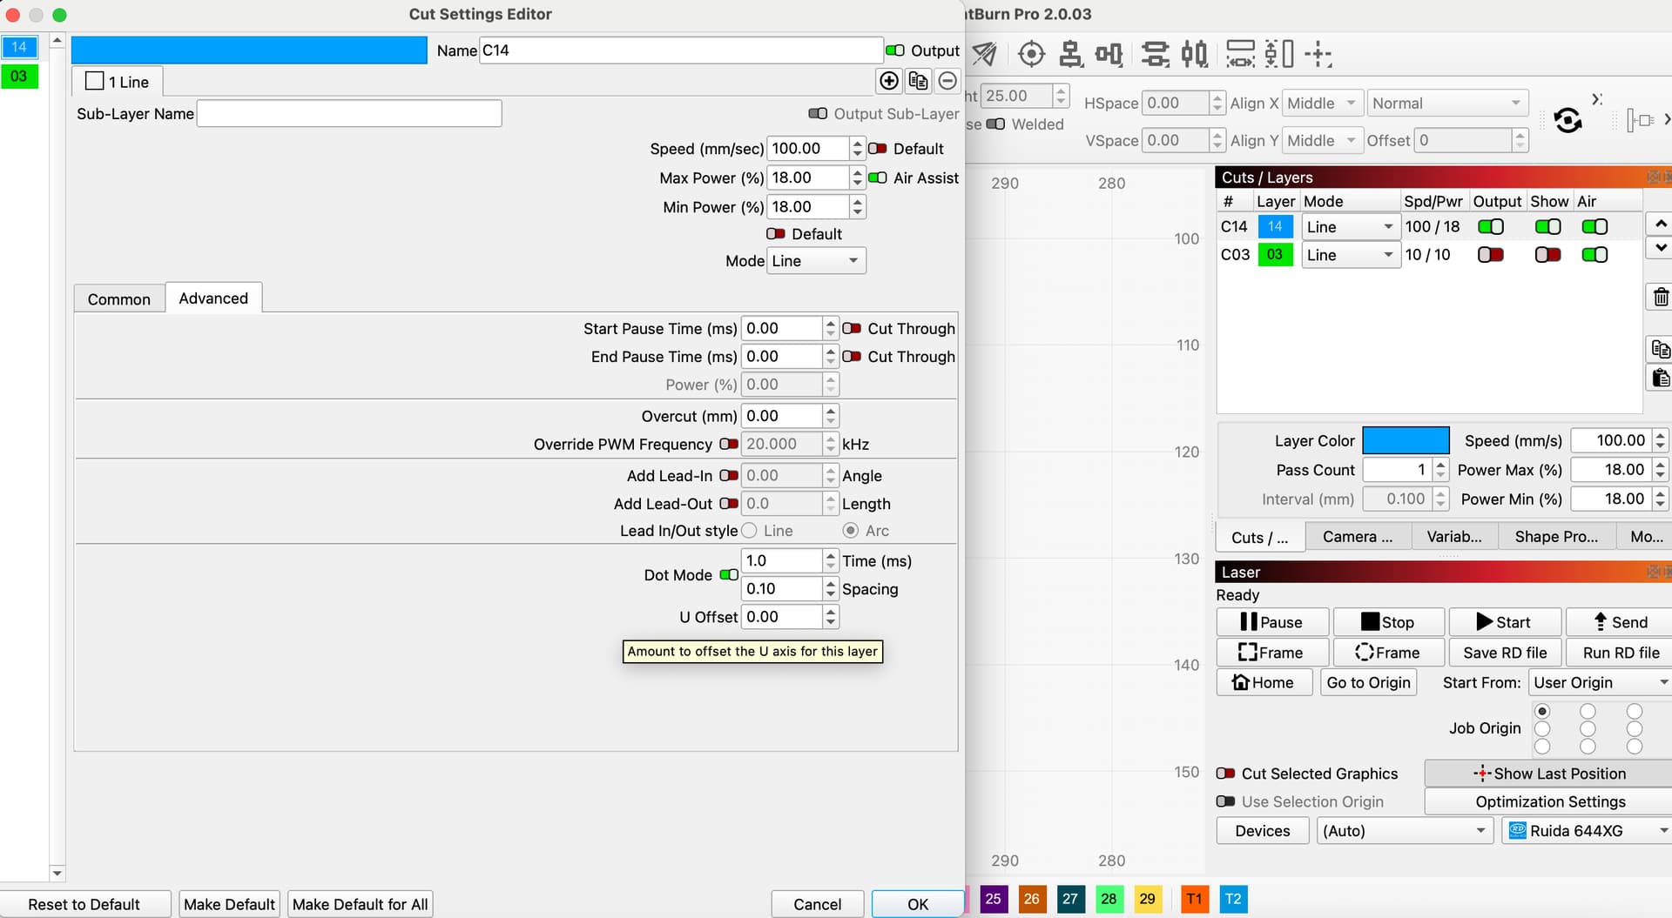1672x918 pixels.
Task: Open the Ruida 644XG device dropdown
Action: [1587, 831]
